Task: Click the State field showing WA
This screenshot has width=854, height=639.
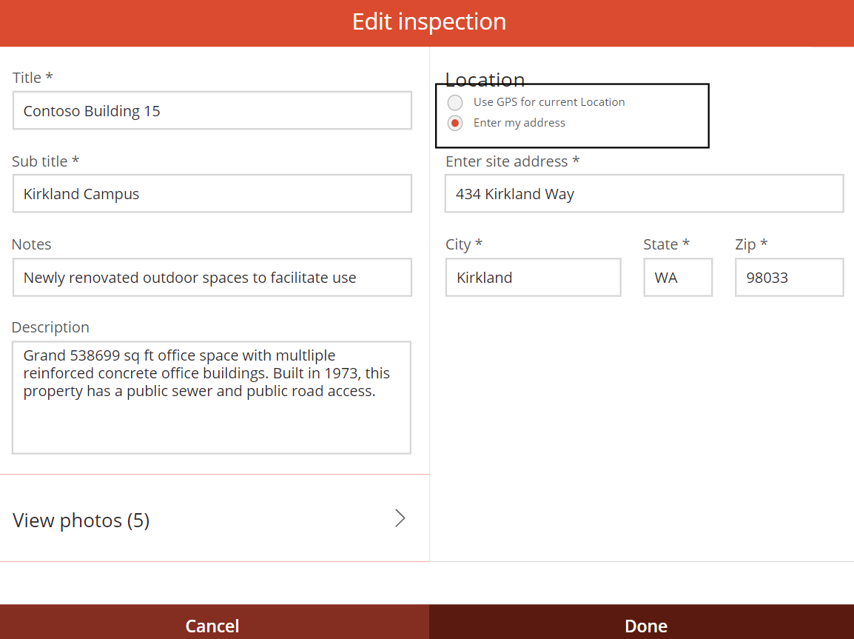Action: (678, 277)
